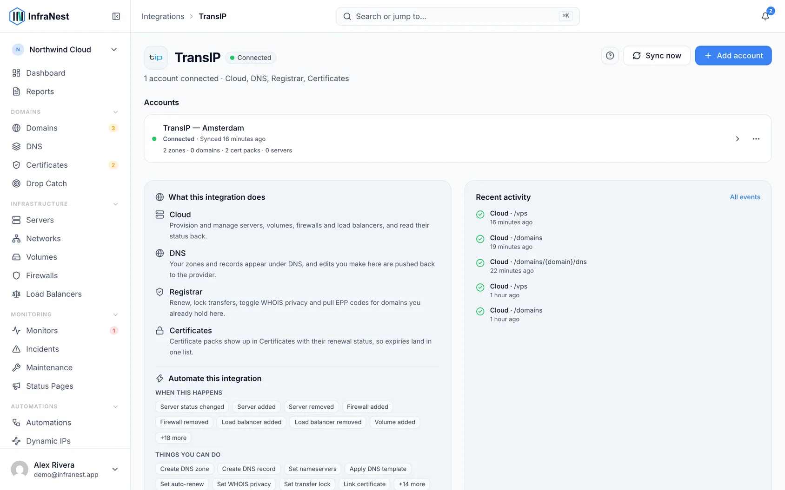The image size is (785, 490).
Task: Select Create DNS record action
Action: pyautogui.click(x=249, y=469)
